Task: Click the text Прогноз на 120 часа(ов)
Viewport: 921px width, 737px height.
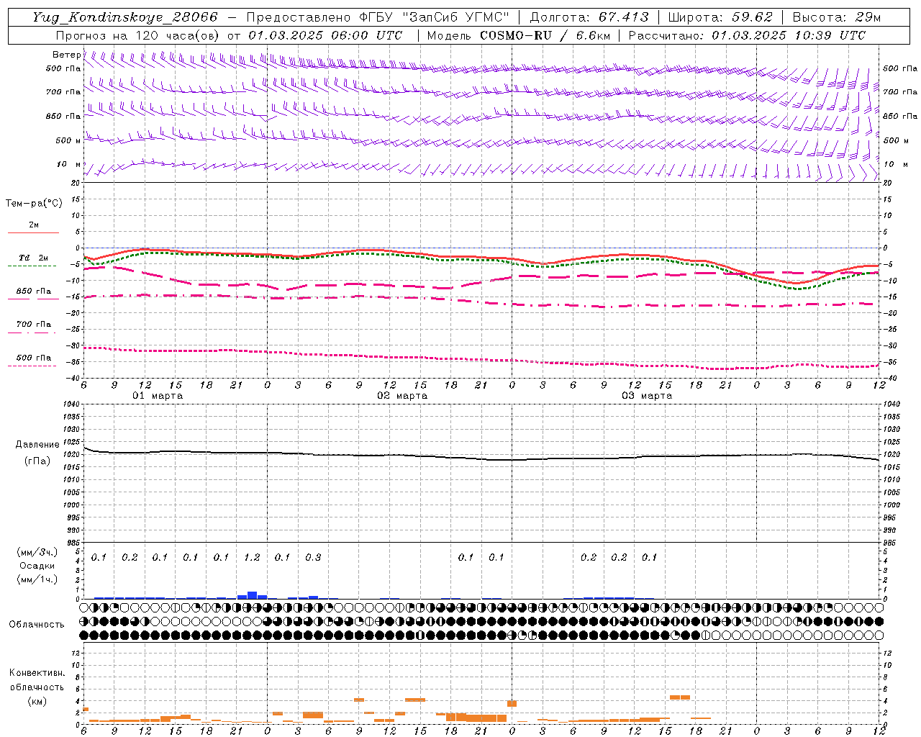Action: coord(138,35)
